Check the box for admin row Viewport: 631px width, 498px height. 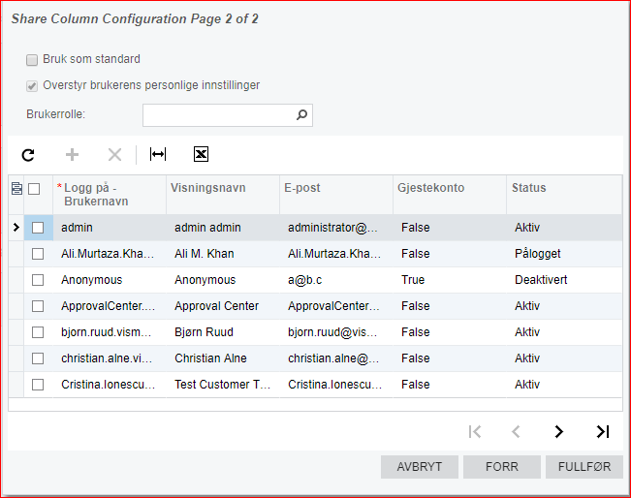click(38, 228)
